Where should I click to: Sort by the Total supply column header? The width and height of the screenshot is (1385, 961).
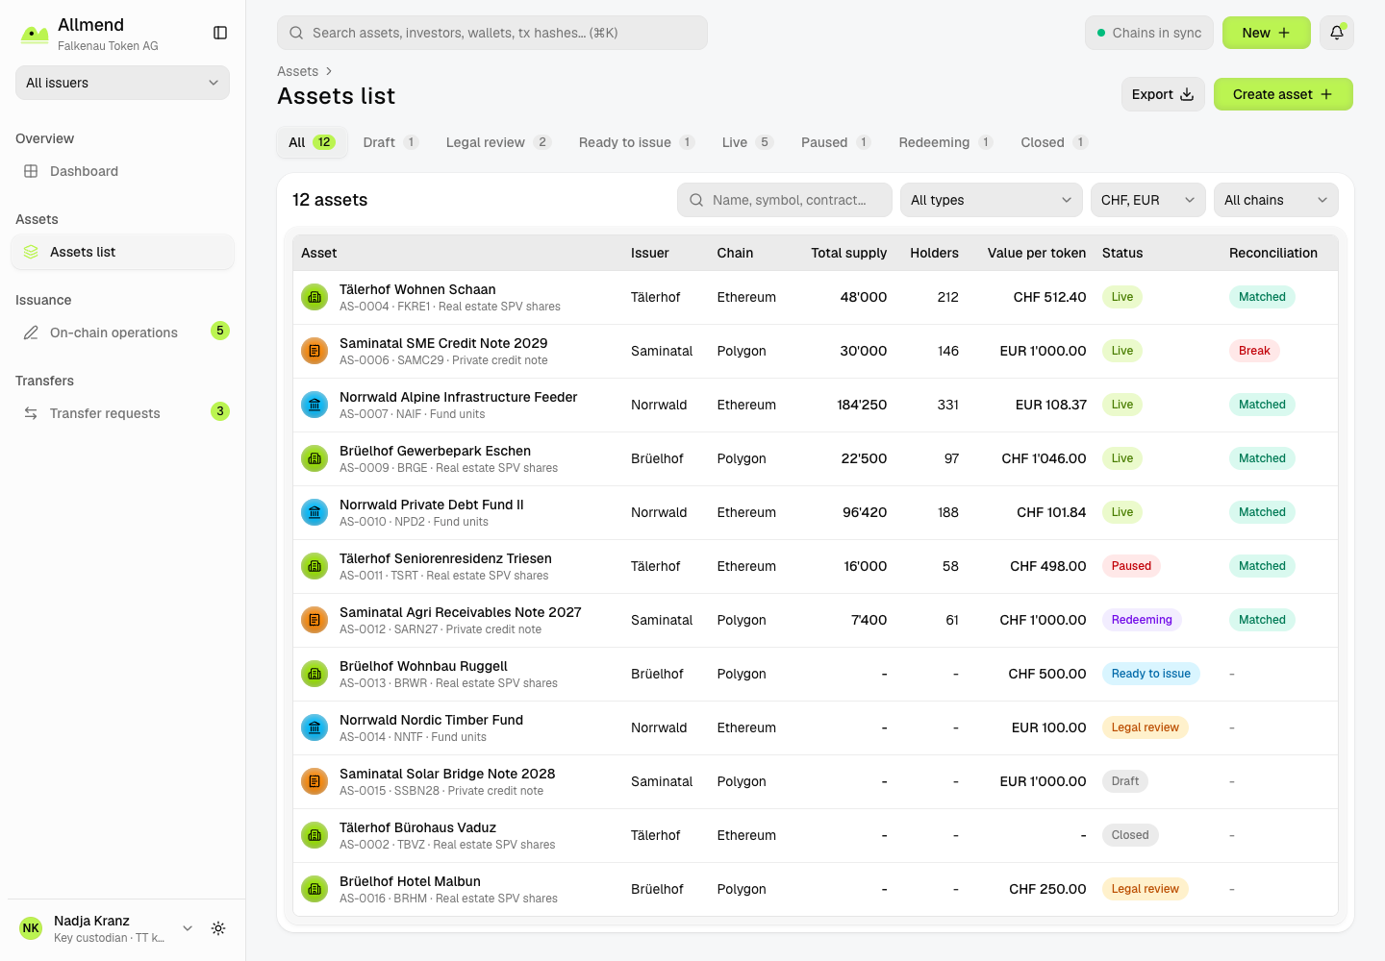pyautogui.click(x=848, y=253)
